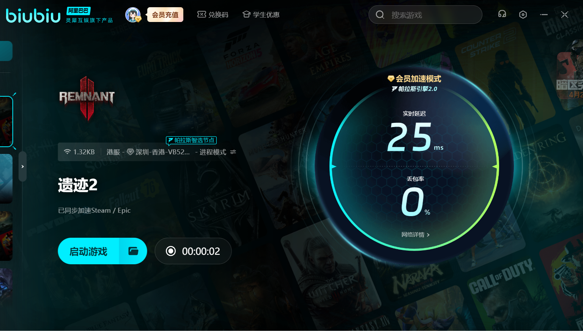The width and height of the screenshot is (583, 331).
Task: Open settings hexagon icon
Action: pos(523,15)
